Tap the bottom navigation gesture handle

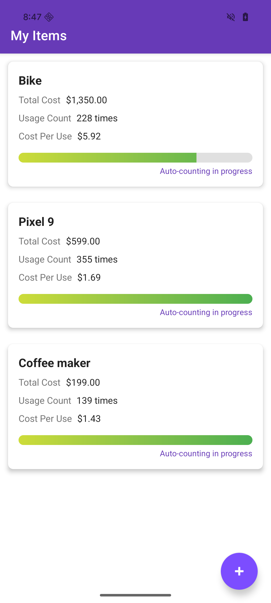(135, 595)
